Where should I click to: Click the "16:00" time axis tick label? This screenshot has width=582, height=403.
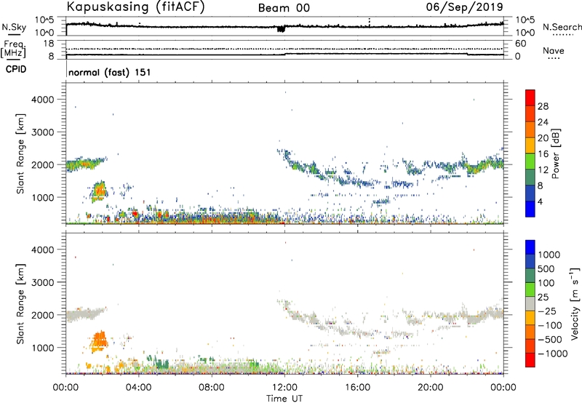(x=357, y=388)
